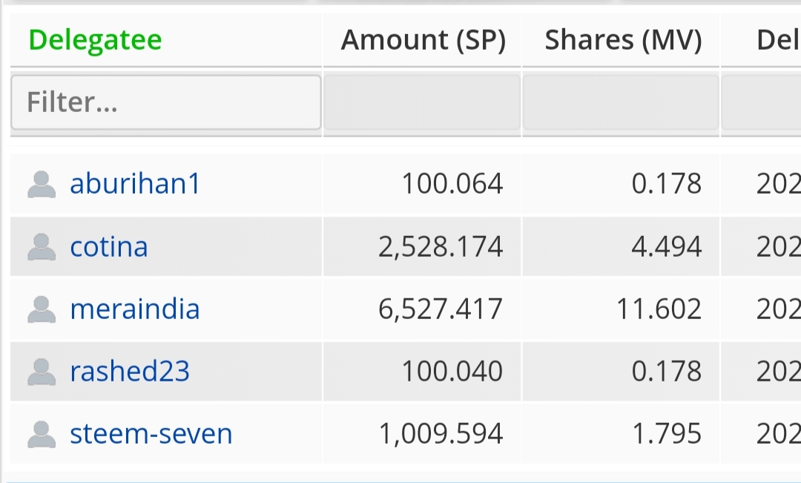Click the avatar icon beside meraindia

[x=42, y=309]
